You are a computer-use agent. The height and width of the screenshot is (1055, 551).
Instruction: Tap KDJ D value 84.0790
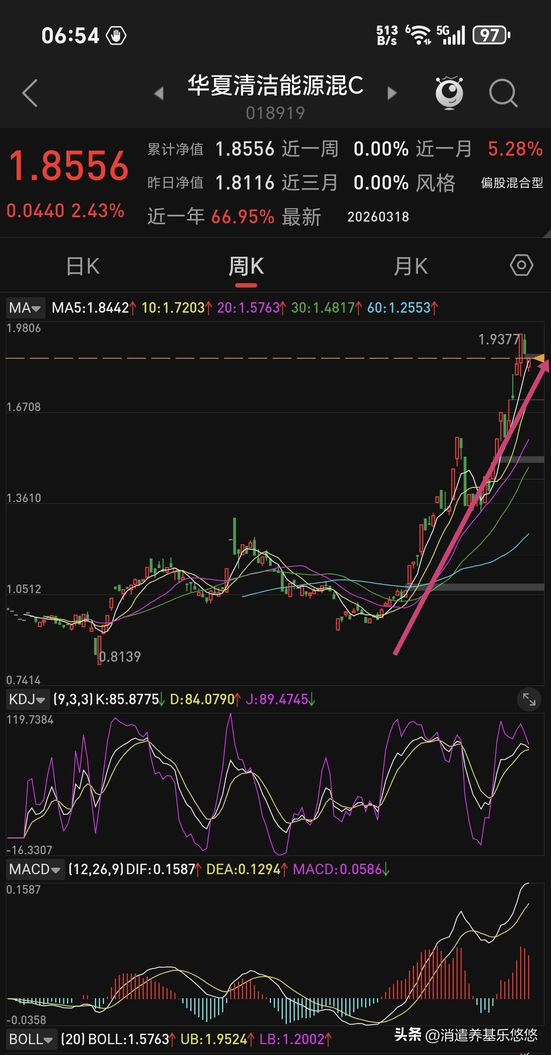coord(205,699)
